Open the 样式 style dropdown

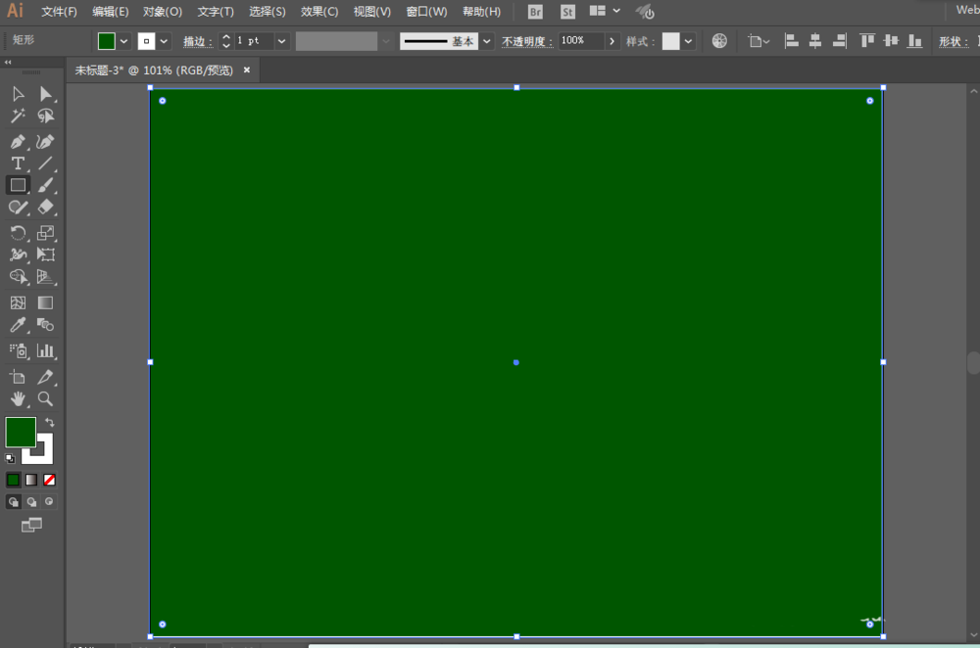pos(689,41)
